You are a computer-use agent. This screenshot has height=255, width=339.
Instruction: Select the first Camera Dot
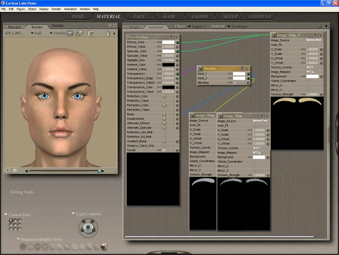(x=11, y=220)
